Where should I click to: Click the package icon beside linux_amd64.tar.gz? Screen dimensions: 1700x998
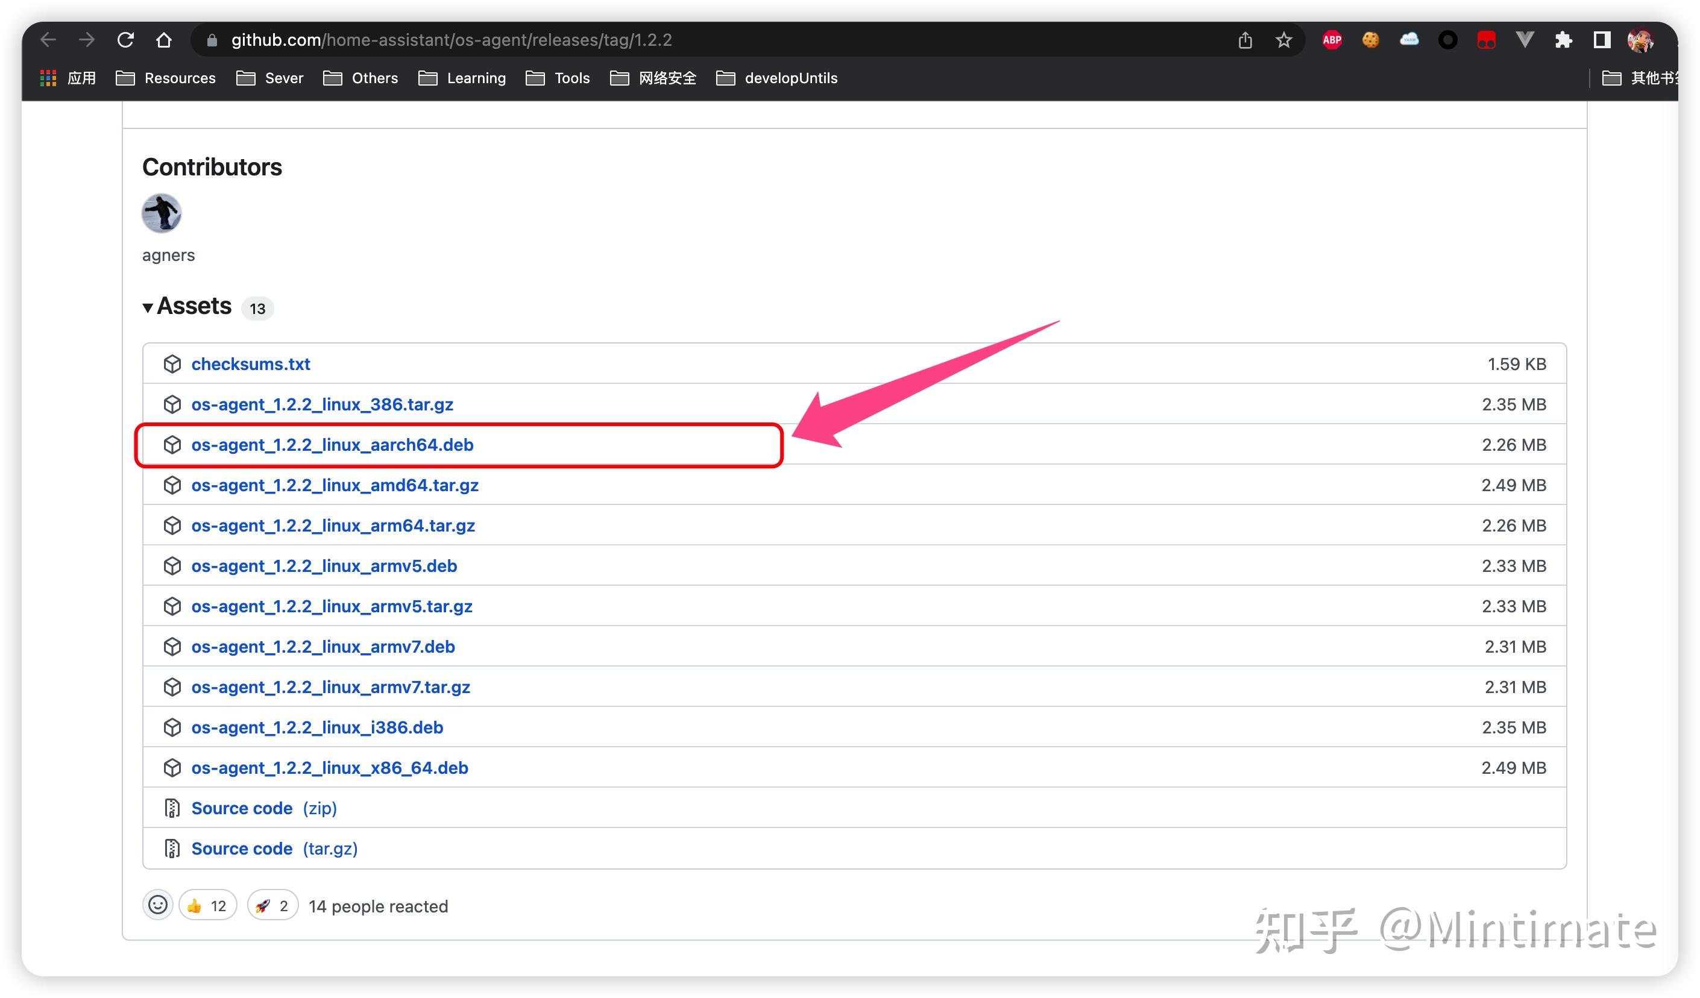(172, 486)
